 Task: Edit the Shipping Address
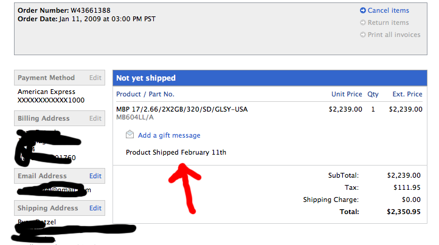tap(95, 208)
